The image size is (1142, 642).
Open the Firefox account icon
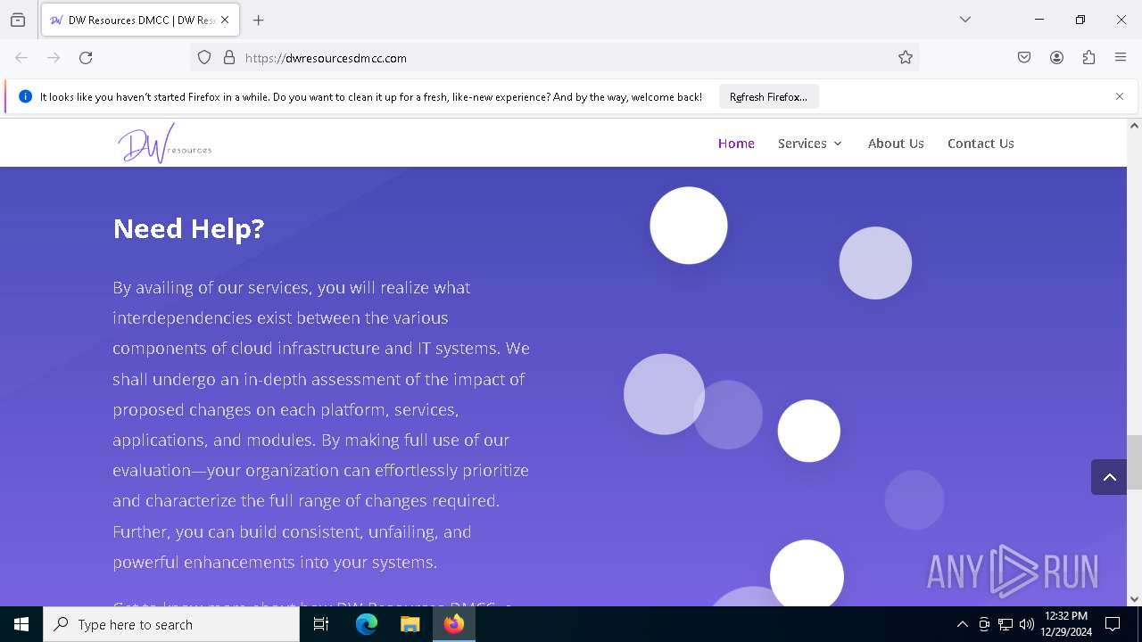(1056, 57)
